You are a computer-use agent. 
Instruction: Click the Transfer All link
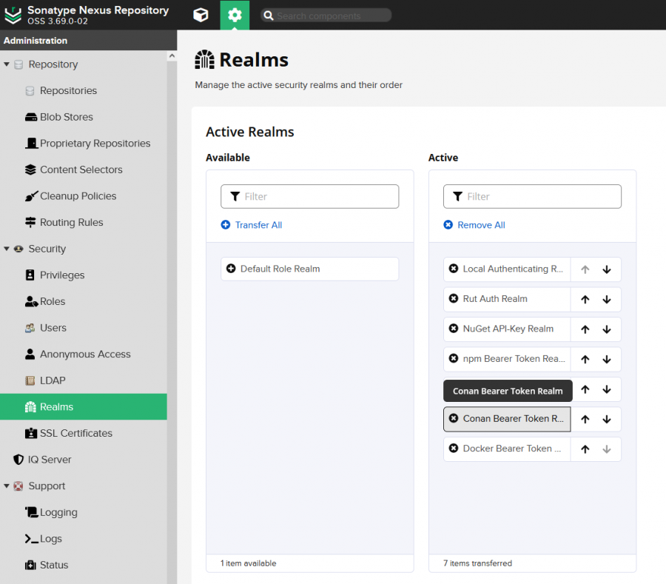pos(258,225)
